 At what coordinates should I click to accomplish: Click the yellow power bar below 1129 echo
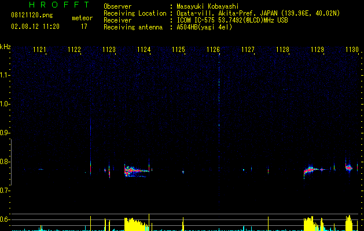tap(311, 224)
